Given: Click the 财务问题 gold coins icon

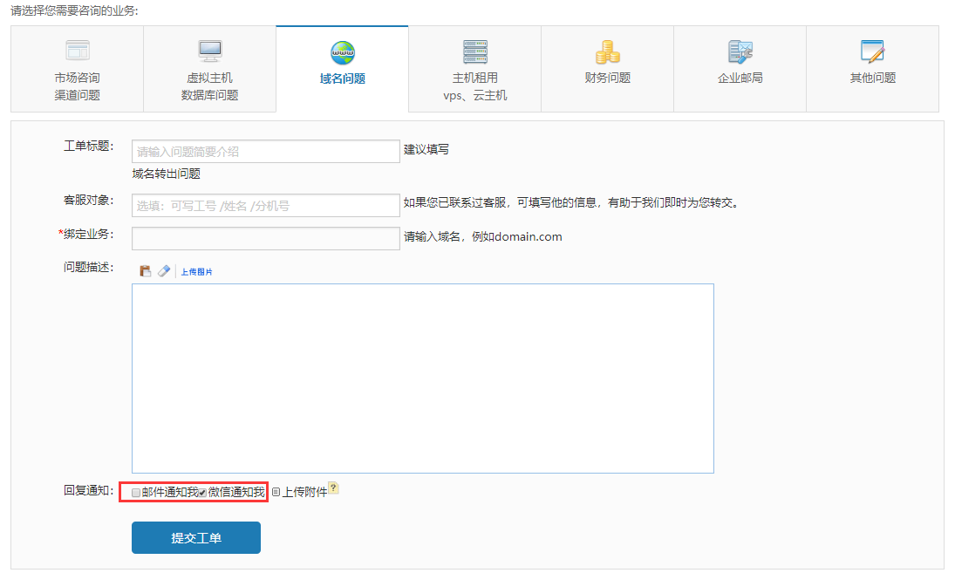Looking at the screenshot, I should 607,51.
